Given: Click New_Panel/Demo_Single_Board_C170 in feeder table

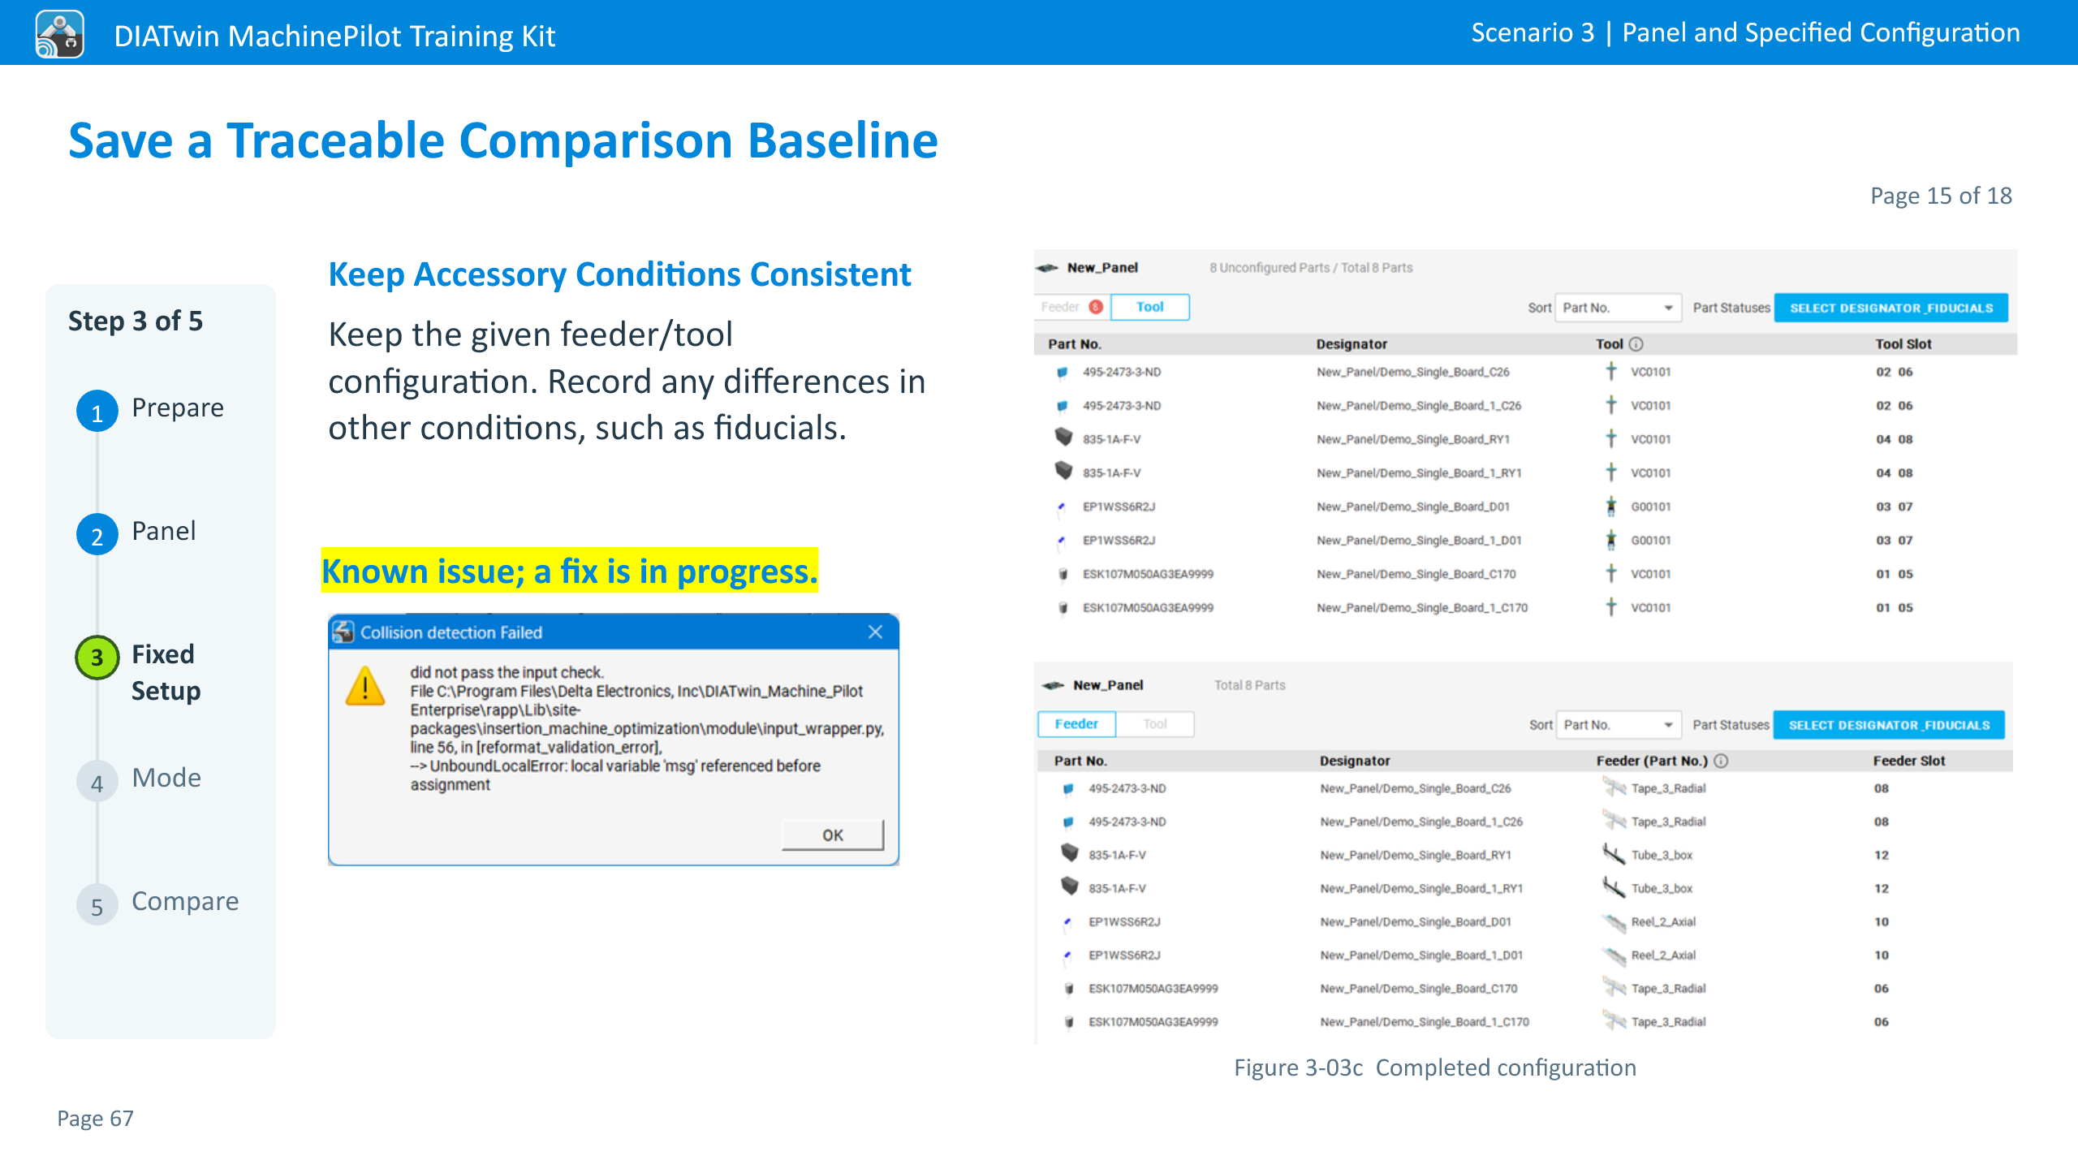Looking at the screenshot, I should click(1418, 989).
